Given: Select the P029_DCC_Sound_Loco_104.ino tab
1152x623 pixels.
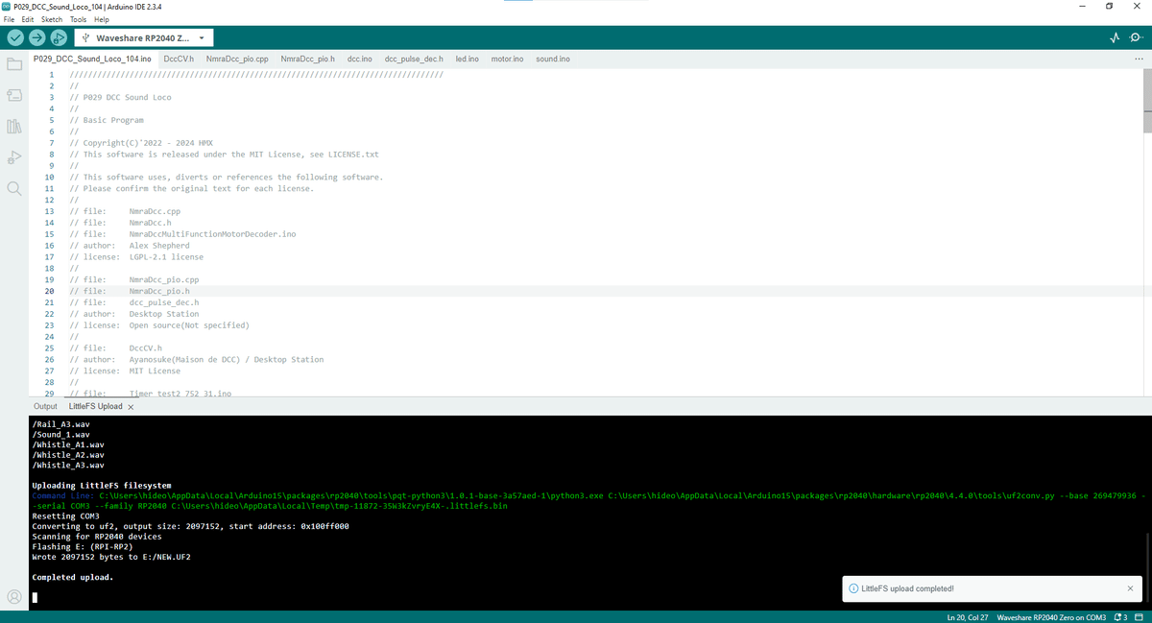Looking at the screenshot, I should [92, 60].
